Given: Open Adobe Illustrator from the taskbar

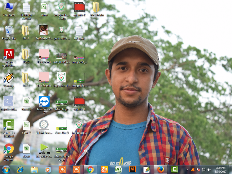Looking at the screenshot, I should click(133, 169).
